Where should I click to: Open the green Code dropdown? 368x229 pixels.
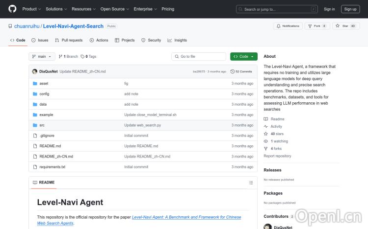pyautogui.click(x=243, y=57)
